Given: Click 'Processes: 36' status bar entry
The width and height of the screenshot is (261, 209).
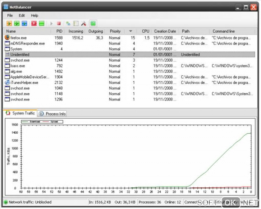Looking at the screenshot, I should point(150,202).
